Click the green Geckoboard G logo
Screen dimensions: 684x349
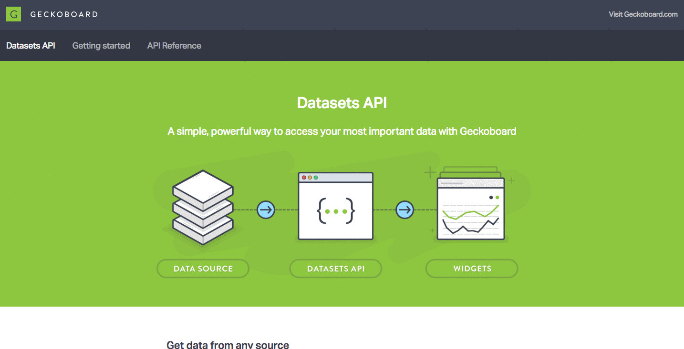point(13,14)
